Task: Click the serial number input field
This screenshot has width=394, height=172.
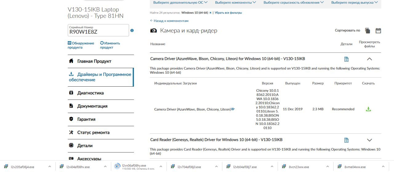Action: pyautogui.click(x=98, y=30)
